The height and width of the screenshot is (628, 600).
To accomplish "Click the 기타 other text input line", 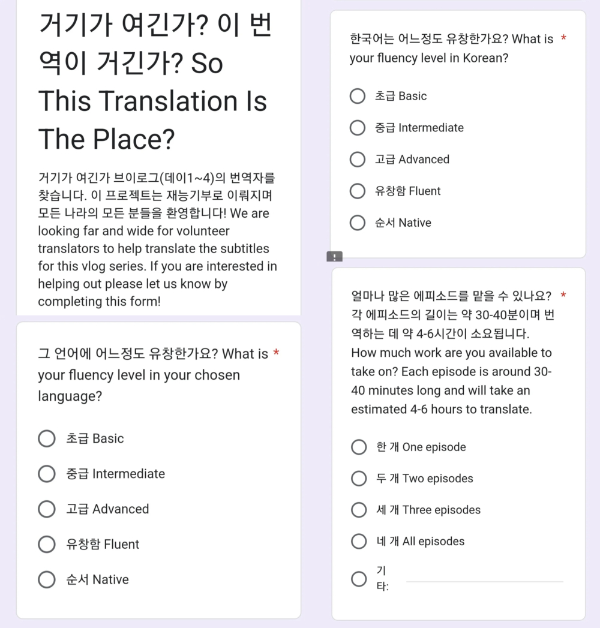I will [x=485, y=580].
